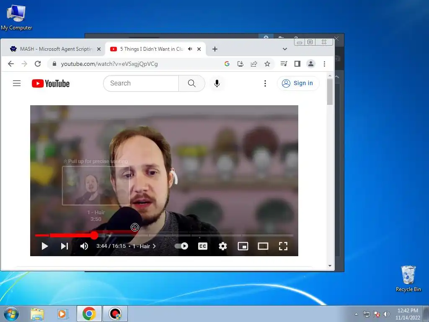The height and width of the screenshot is (322, 429).
Task: Click the red progress bar scrubber
Action: point(94,235)
